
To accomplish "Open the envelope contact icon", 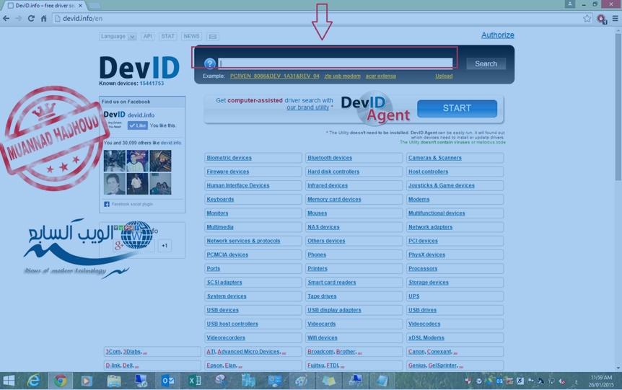I will tap(213, 37).
